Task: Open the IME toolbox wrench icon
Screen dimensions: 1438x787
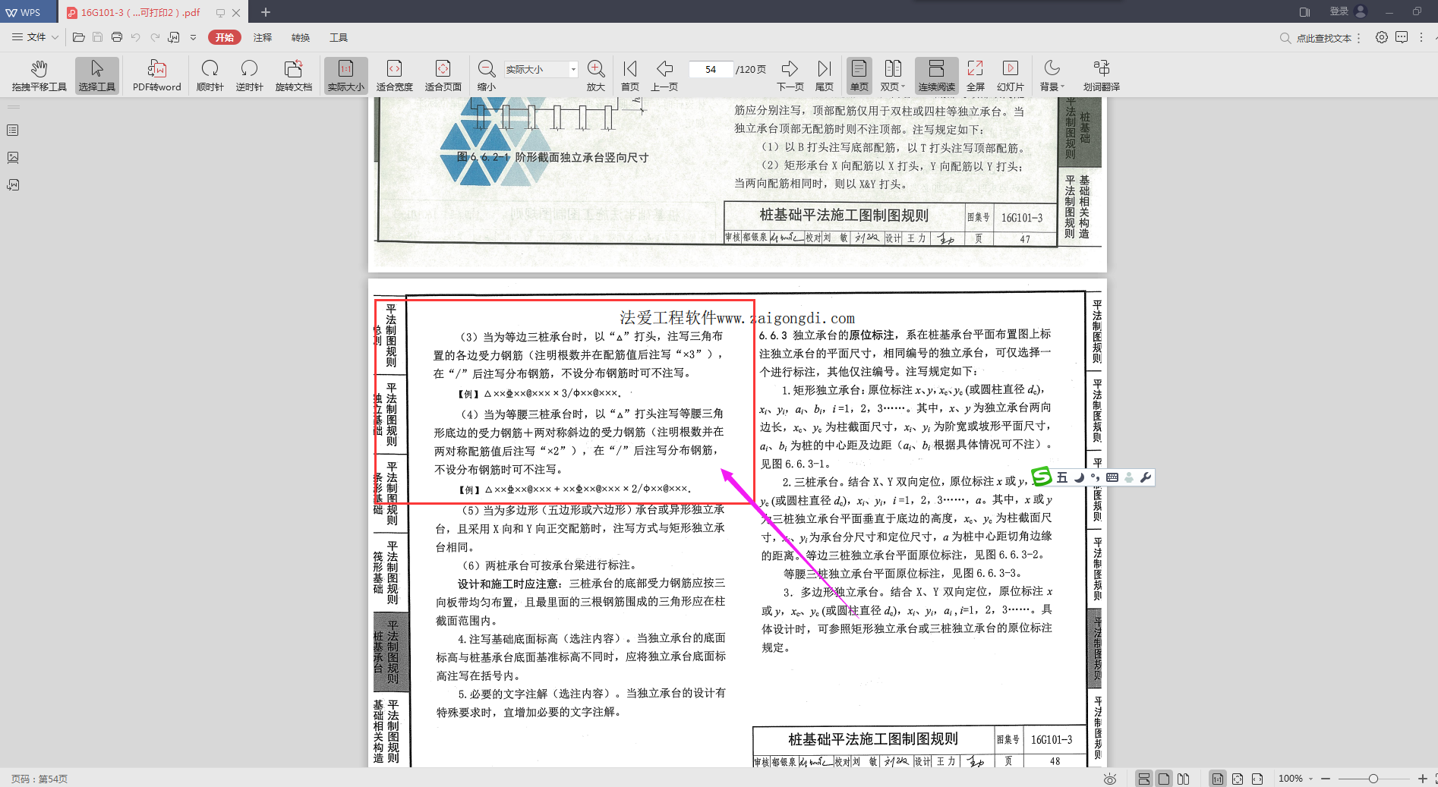Action: pyautogui.click(x=1146, y=477)
